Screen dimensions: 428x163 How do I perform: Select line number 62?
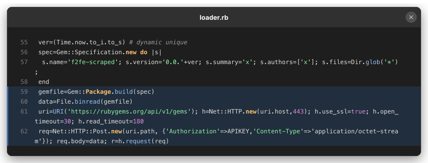pyautogui.click(x=24, y=131)
